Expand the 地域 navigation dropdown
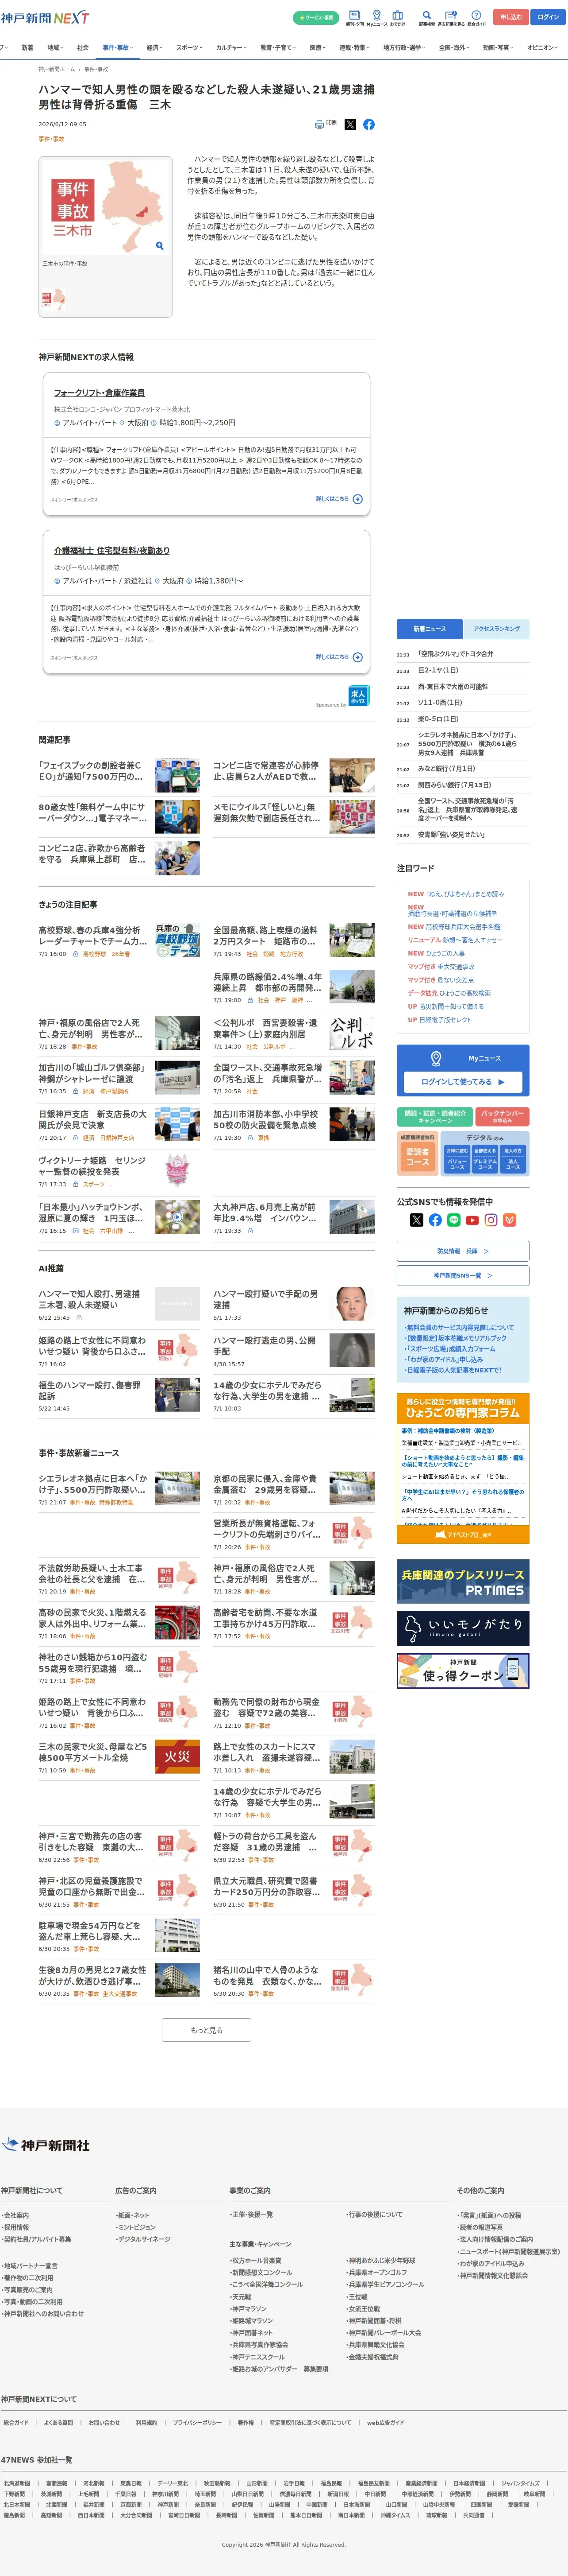The width and height of the screenshot is (568, 2576). [x=55, y=47]
